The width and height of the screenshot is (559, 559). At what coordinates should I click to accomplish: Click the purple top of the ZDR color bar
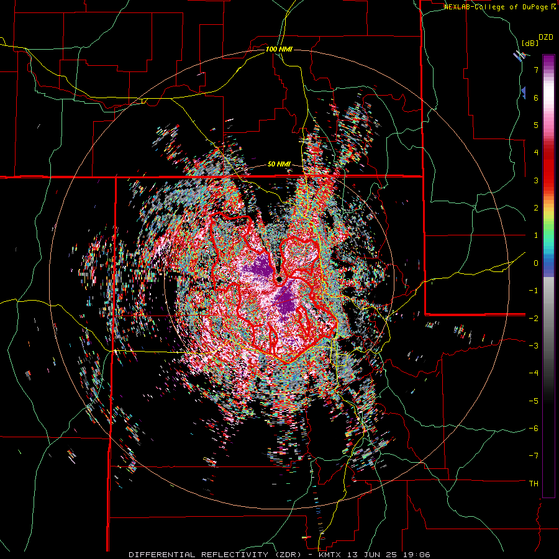tap(548, 61)
